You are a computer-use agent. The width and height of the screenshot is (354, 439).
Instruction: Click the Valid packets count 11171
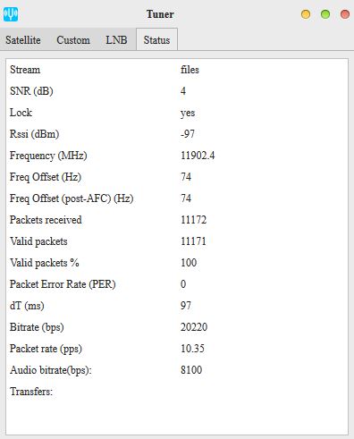tap(193, 241)
